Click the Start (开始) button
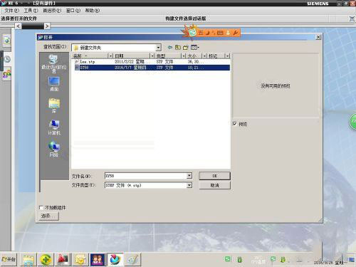The height and width of the screenshot is (267, 356). pos(9,259)
